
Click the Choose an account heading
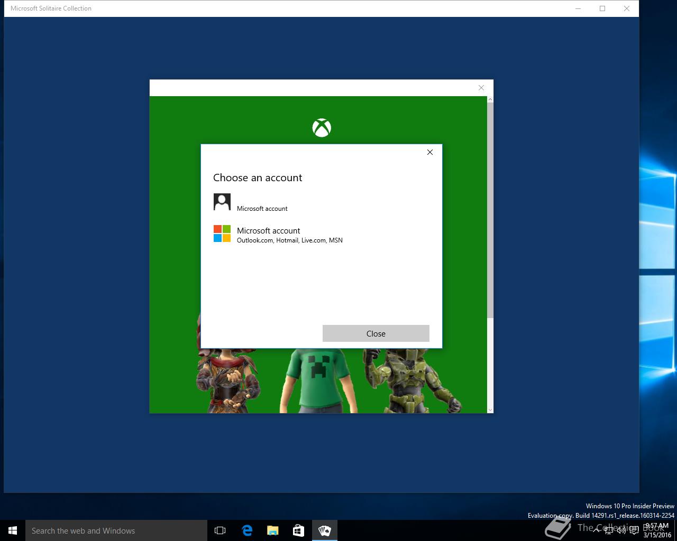[x=258, y=178]
